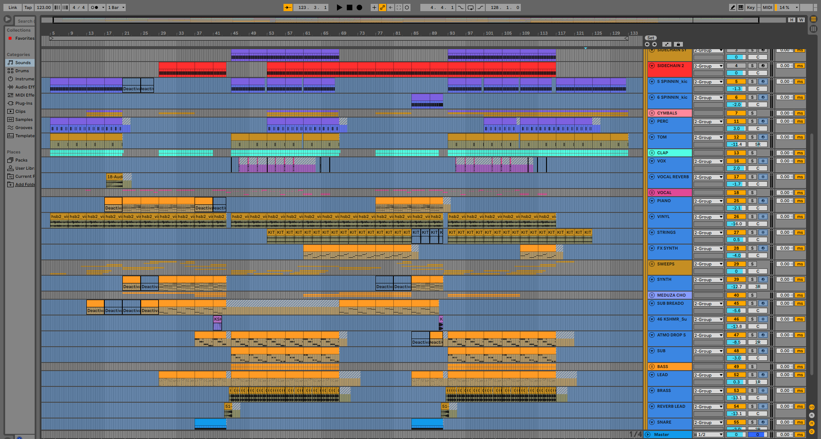This screenshot has height=439, width=821.
Task: Solo the STRINGS track
Action: coord(752,233)
